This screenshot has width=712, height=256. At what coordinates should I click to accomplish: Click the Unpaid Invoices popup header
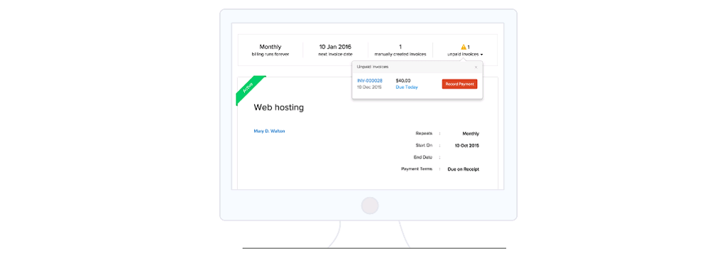[417, 67]
